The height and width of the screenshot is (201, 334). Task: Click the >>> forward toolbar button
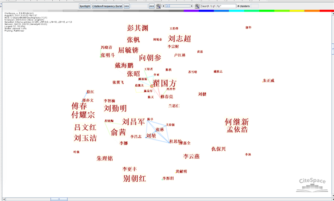tap(127, 7)
